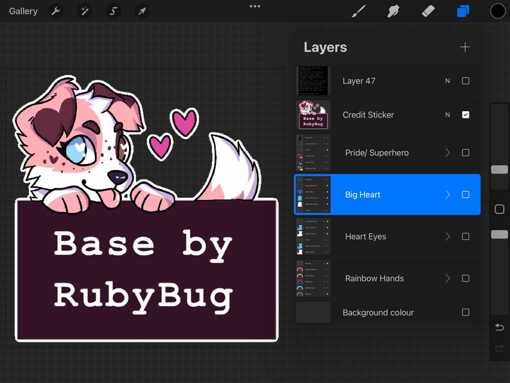The width and height of the screenshot is (510, 383).
Task: Expand the Pride/ Superhero group chevron
Action: tap(448, 152)
